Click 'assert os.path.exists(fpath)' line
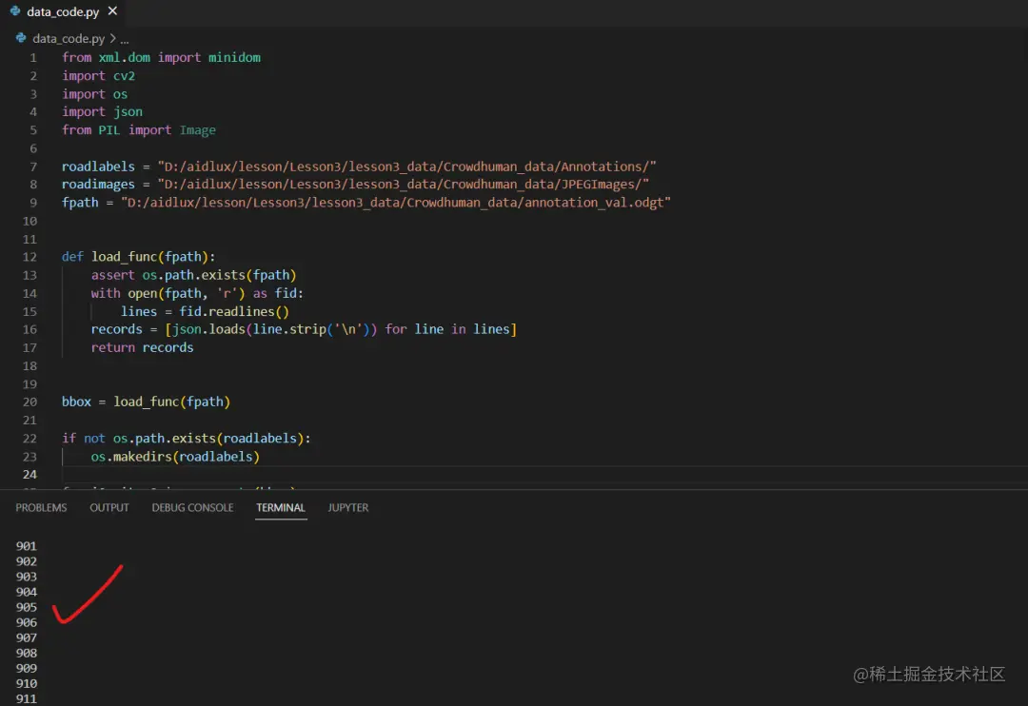Screen dimensions: 1028x706 pyautogui.click(x=194, y=275)
